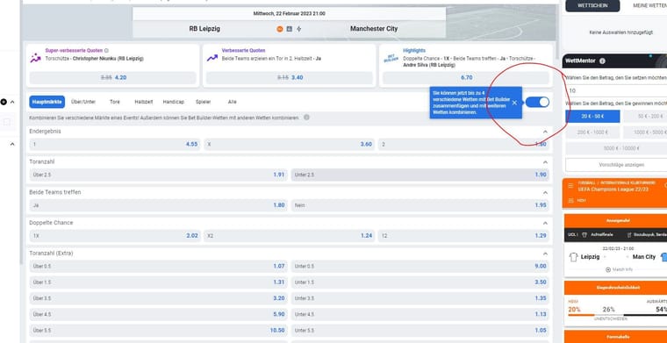Click the Bet Builder logo in Highlights card
Screen dimensions: 667x343
[x=390, y=58]
